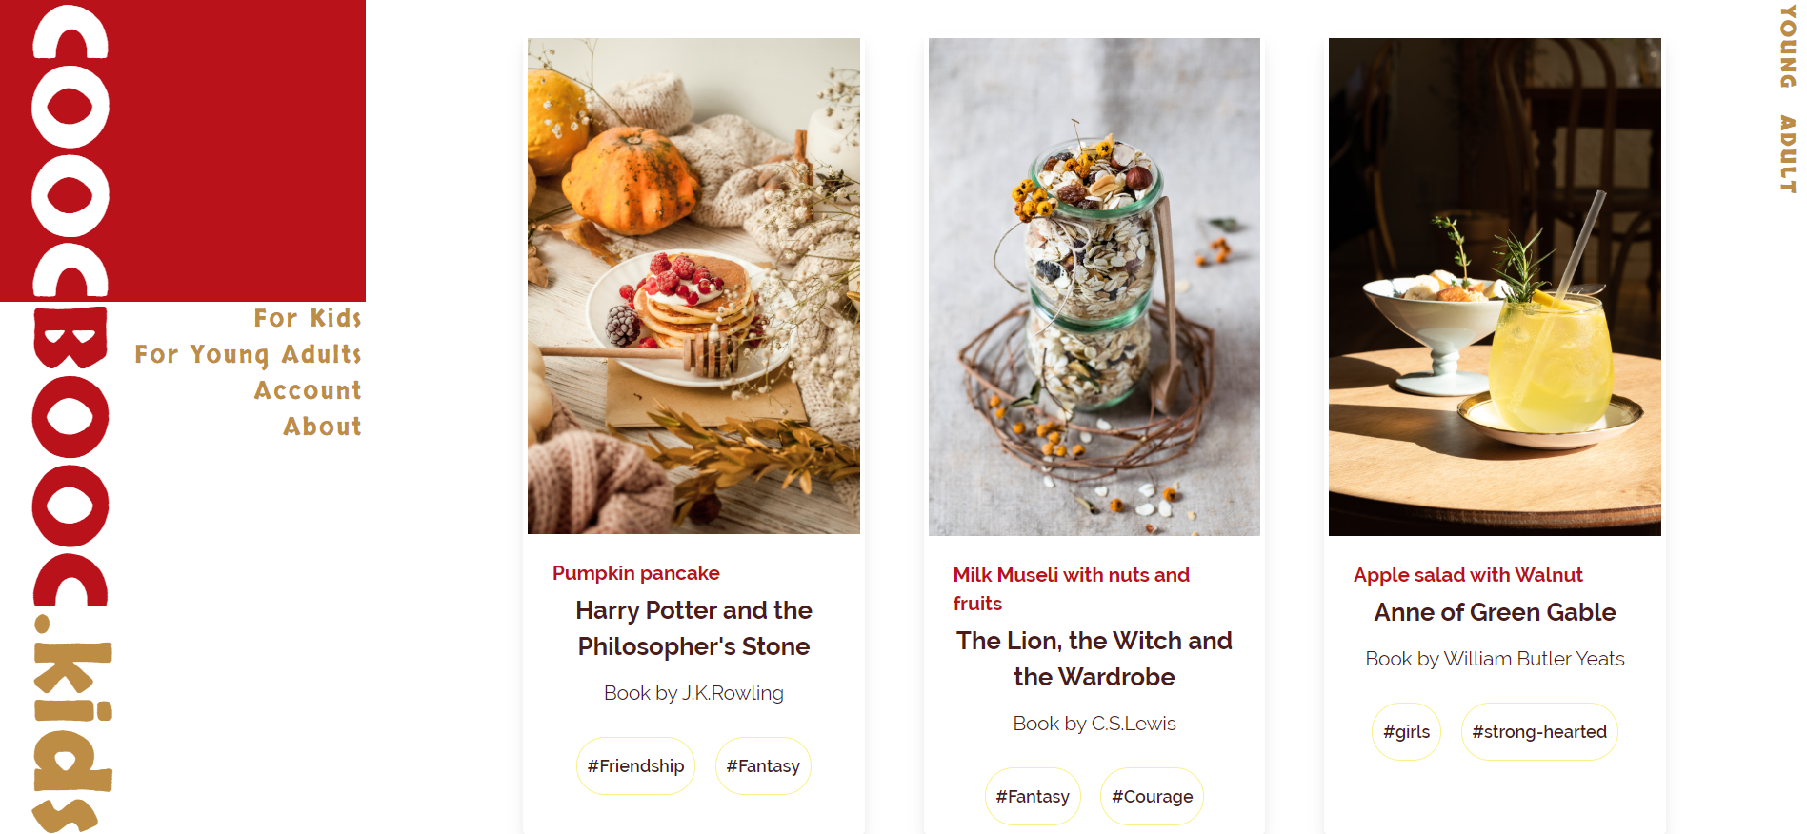The width and height of the screenshot is (1807, 834).
Task: Click the COOCBOOC.kids vertical logo
Action: (71, 417)
